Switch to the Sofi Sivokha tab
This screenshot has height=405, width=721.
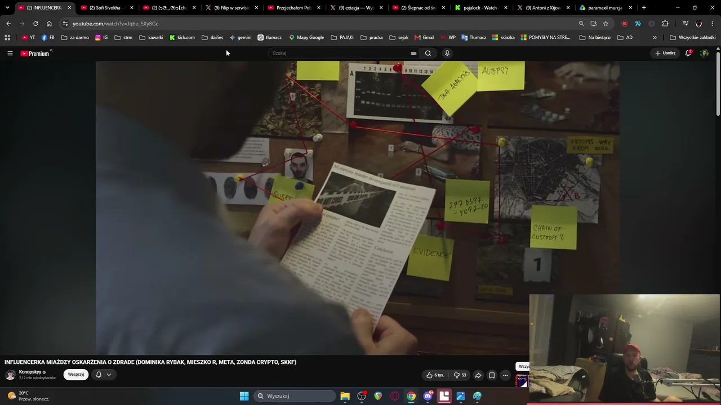click(x=107, y=8)
